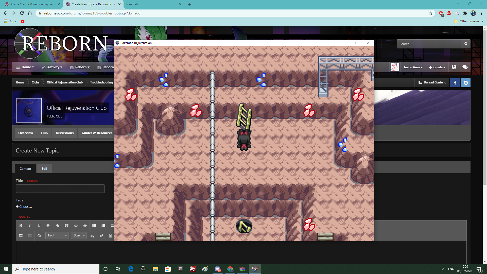Insert a bulleted list in editor
Image resolution: width=487 pixels, height=274 pixels.
[94, 226]
